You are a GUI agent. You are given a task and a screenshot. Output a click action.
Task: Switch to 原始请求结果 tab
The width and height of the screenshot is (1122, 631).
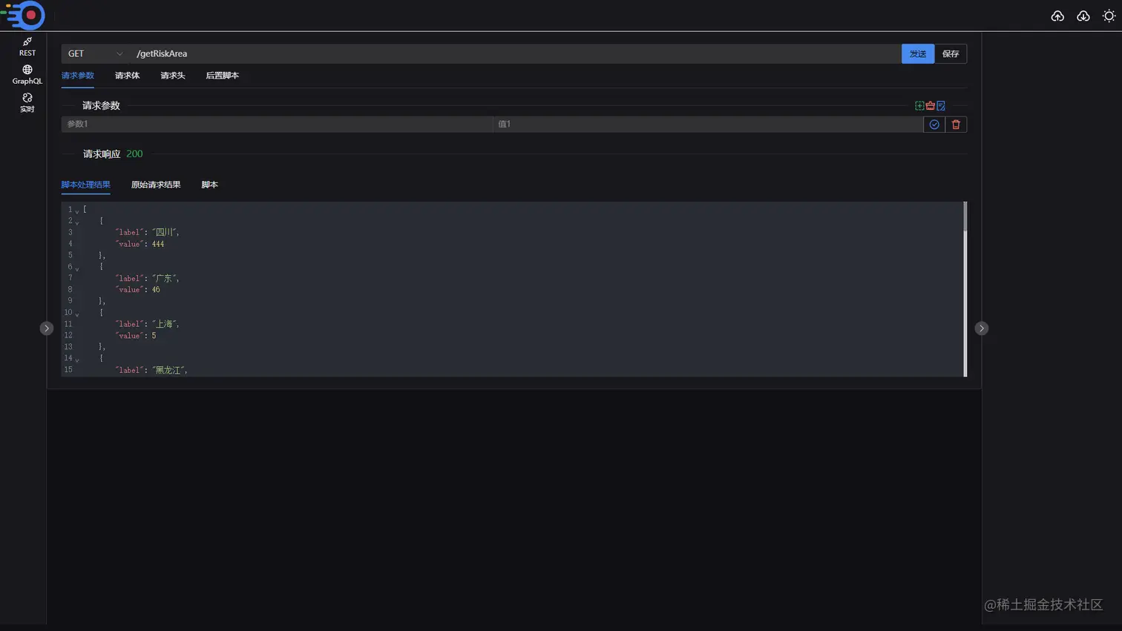tap(156, 185)
